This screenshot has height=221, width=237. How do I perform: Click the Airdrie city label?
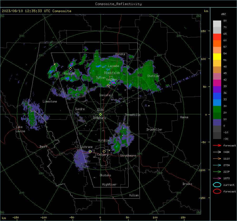tap(104, 140)
